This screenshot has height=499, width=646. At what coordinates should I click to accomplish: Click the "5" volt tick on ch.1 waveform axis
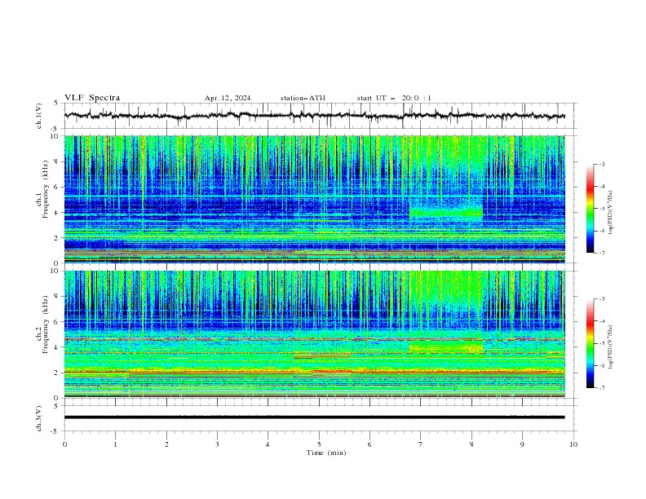pos(56,103)
